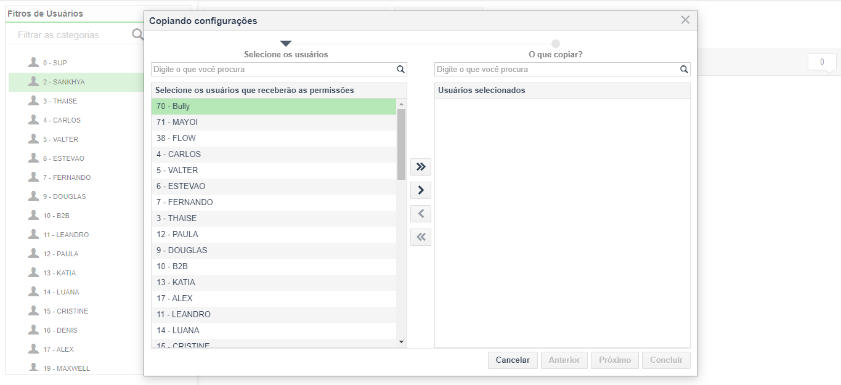Select 11 - LEANDRO in dialog list
841x385 pixels.
coord(274,315)
